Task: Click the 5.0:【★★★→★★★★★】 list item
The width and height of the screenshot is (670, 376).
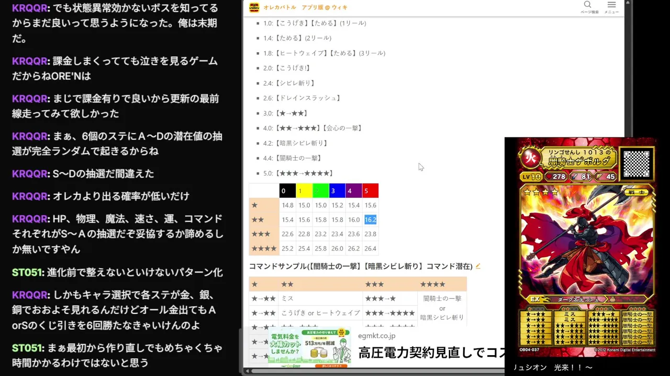Action: pos(298,173)
